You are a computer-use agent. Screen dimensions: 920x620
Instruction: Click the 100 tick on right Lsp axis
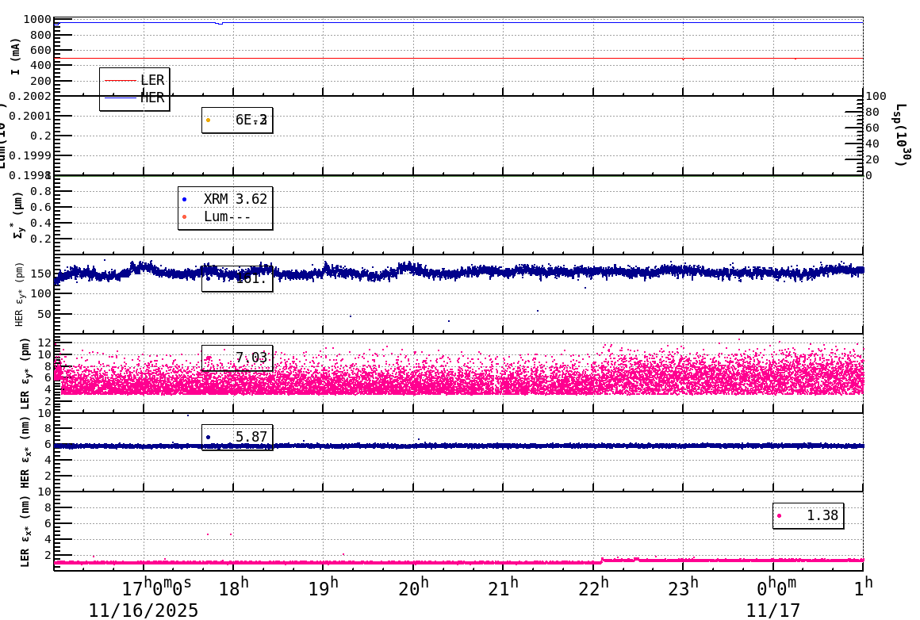[x=876, y=96]
